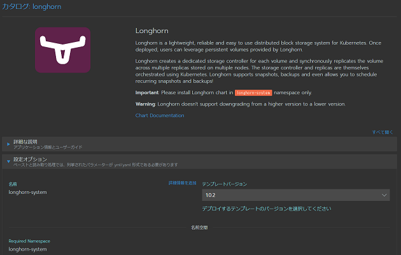Click the Longhorn bull logo image
401x255 pixels.
pos(62,50)
